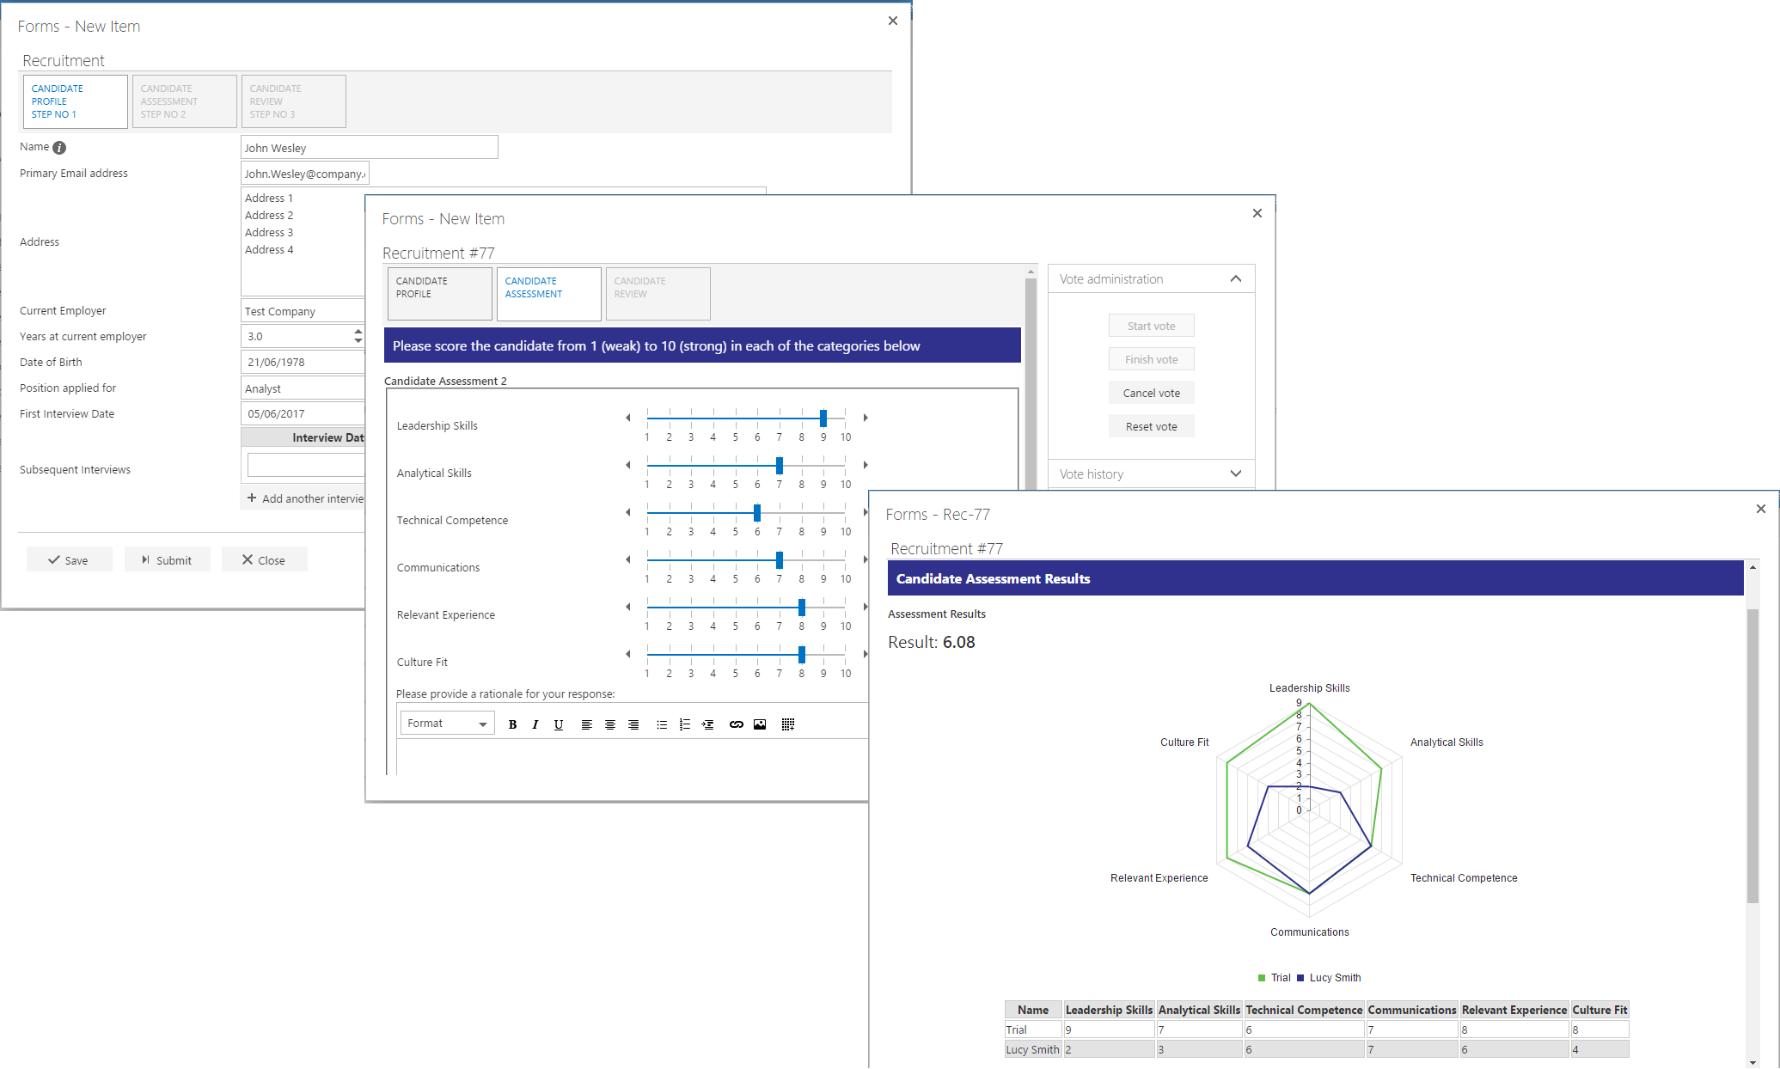This screenshot has height=1069, width=1780.
Task: Increase Analytical Skills score with right arrow
Action: (866, 465)
